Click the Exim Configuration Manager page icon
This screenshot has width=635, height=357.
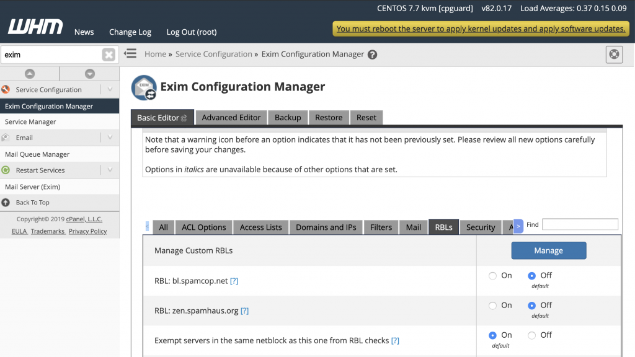click(x=144, y=87)
